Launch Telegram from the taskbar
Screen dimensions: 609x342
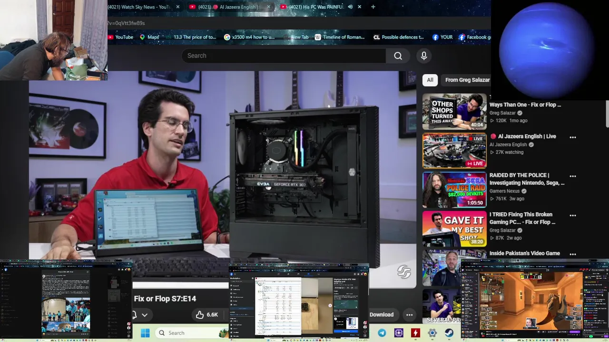point(382,333)
